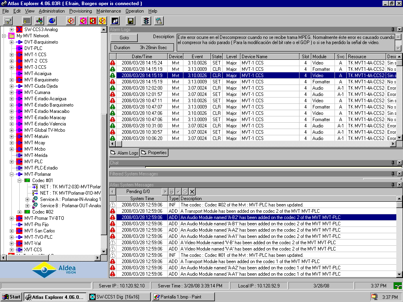Expand the XVT-CCS node
Viewport: 403px width, 302px height.
[x=11, y=250]
